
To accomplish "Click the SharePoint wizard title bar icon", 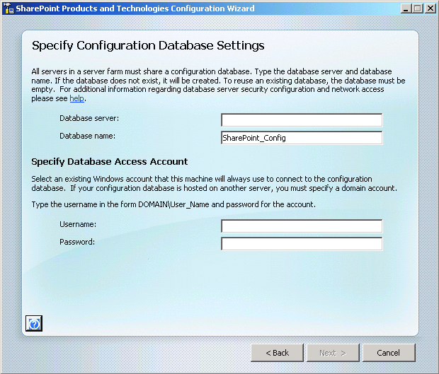I will tap(8, 8).
